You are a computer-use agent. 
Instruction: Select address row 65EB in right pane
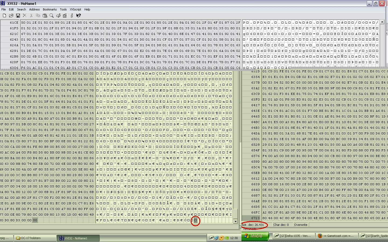(252, 173)
